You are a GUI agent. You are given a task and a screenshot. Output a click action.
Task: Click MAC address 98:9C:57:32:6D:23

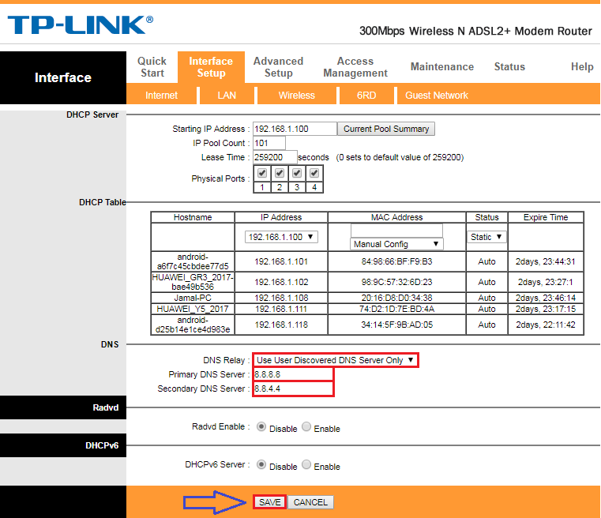tap(396, 282)
